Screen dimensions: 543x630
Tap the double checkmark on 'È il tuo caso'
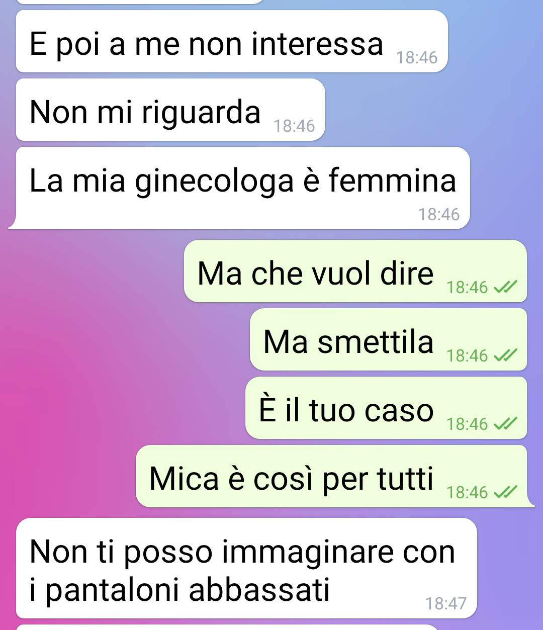point(505,424)
